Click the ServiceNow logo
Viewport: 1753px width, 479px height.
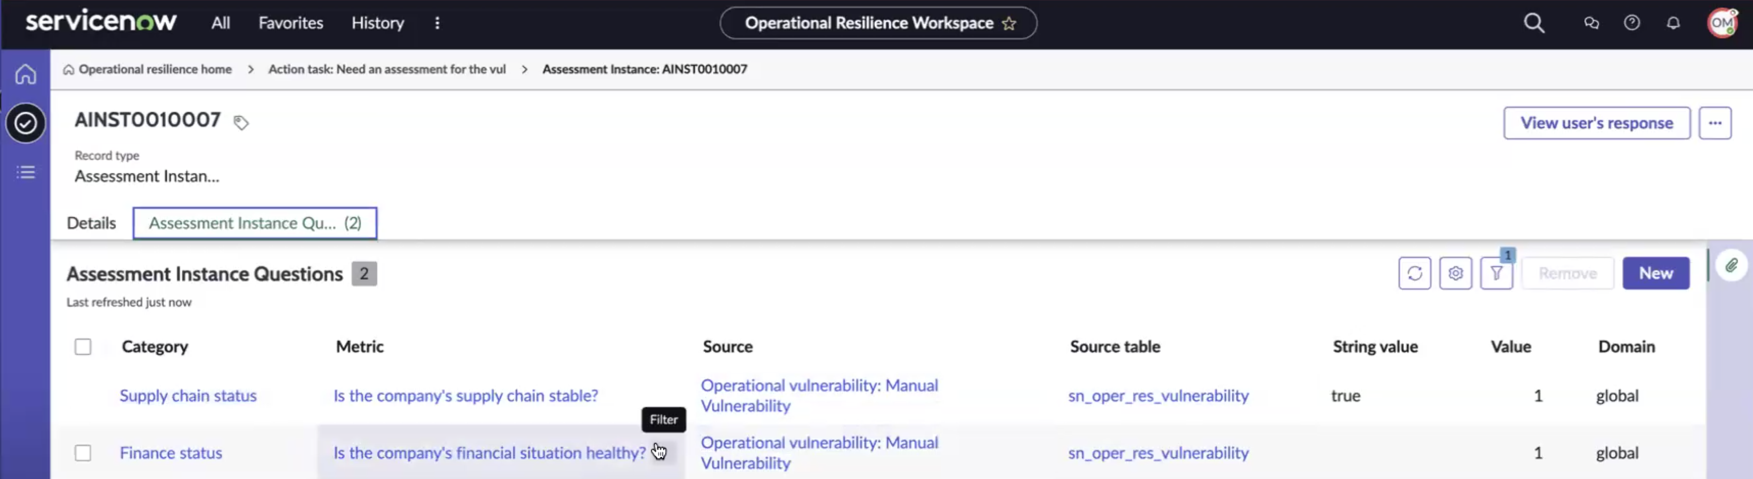point(101,22)
